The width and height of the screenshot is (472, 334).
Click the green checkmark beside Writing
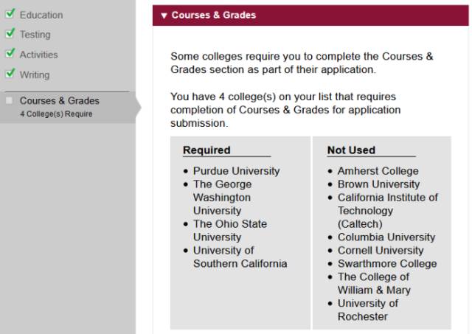pos(10,73)
